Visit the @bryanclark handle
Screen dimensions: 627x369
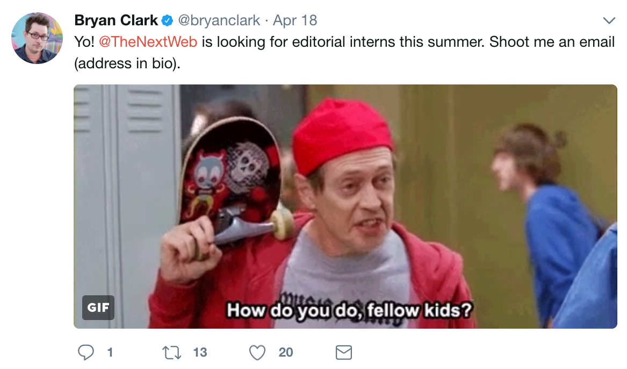click(219, 20)
